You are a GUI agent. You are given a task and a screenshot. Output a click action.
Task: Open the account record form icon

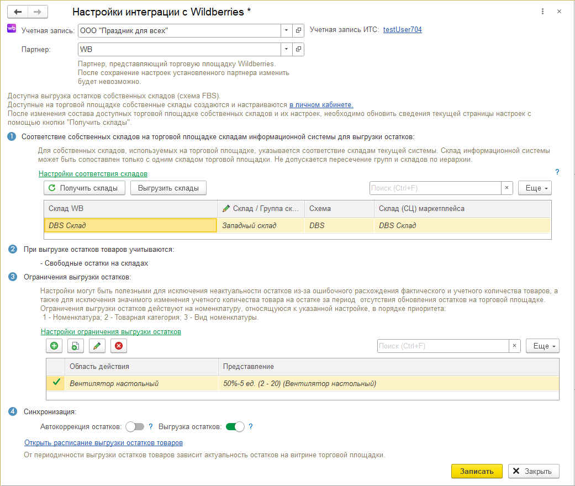point(298,31)
